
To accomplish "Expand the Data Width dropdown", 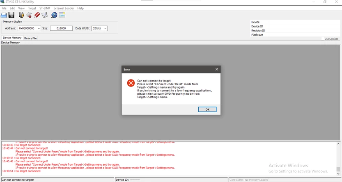I will pos(105,28).
